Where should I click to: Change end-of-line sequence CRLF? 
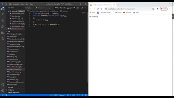click(74, 95)
